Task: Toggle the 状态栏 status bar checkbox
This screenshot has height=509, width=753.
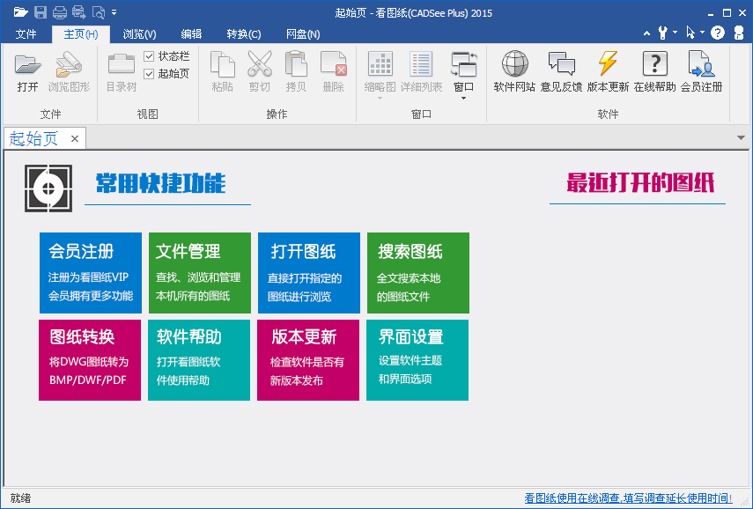Action: pos(150,56)
